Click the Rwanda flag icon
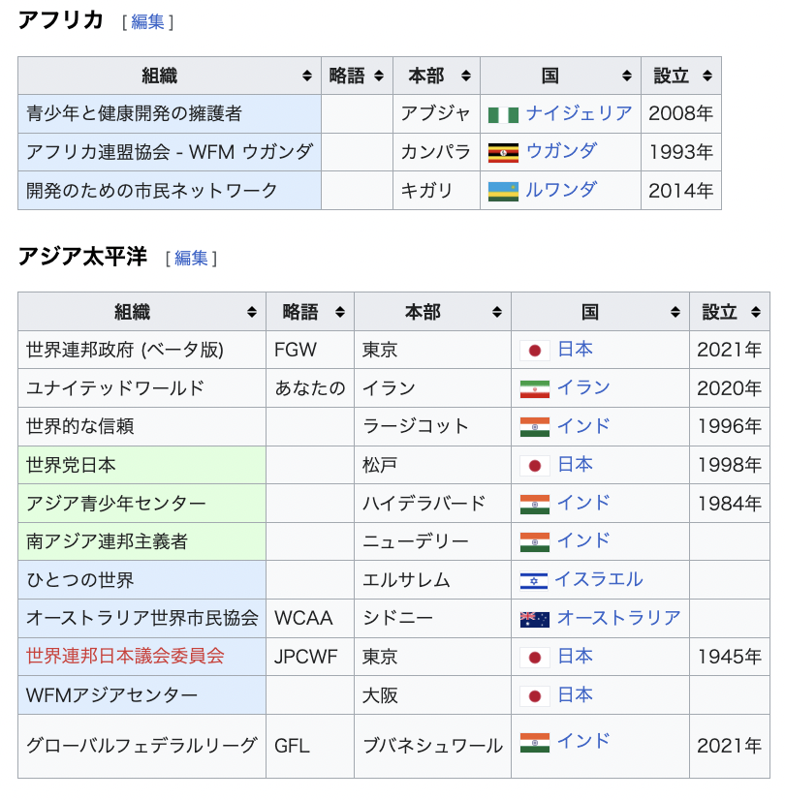Viewport: 785px width, 800px height. coord(503,192)
